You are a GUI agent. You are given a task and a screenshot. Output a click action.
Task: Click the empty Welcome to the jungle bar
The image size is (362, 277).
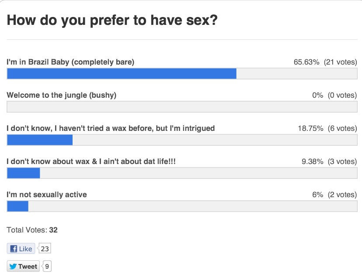pos(182,106)
